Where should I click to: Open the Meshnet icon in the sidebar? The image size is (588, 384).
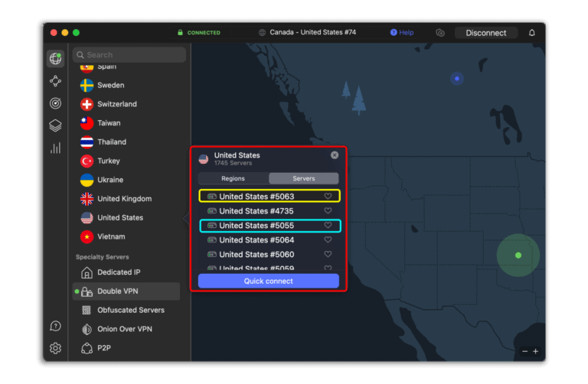click(55, 81)
